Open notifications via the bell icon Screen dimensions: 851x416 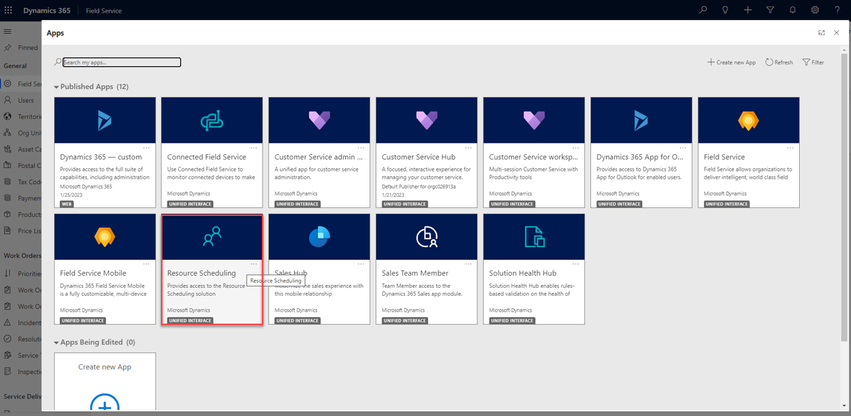click(x=792, y=10)
